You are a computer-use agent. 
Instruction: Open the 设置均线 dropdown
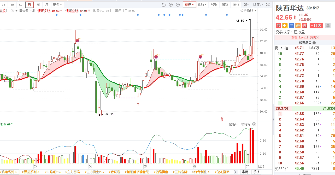[x=248, y=11]
